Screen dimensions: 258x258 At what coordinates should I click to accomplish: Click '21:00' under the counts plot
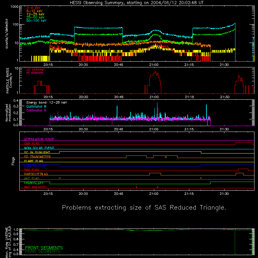[154, 65]
